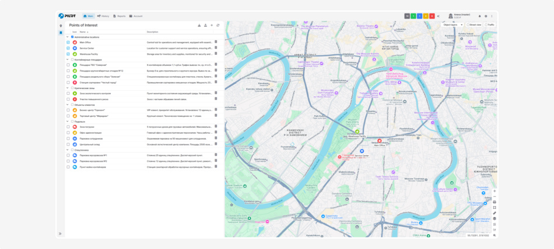554x249 pixels.
Task: Click the Name column header to sort
Action: click(83, 32)
